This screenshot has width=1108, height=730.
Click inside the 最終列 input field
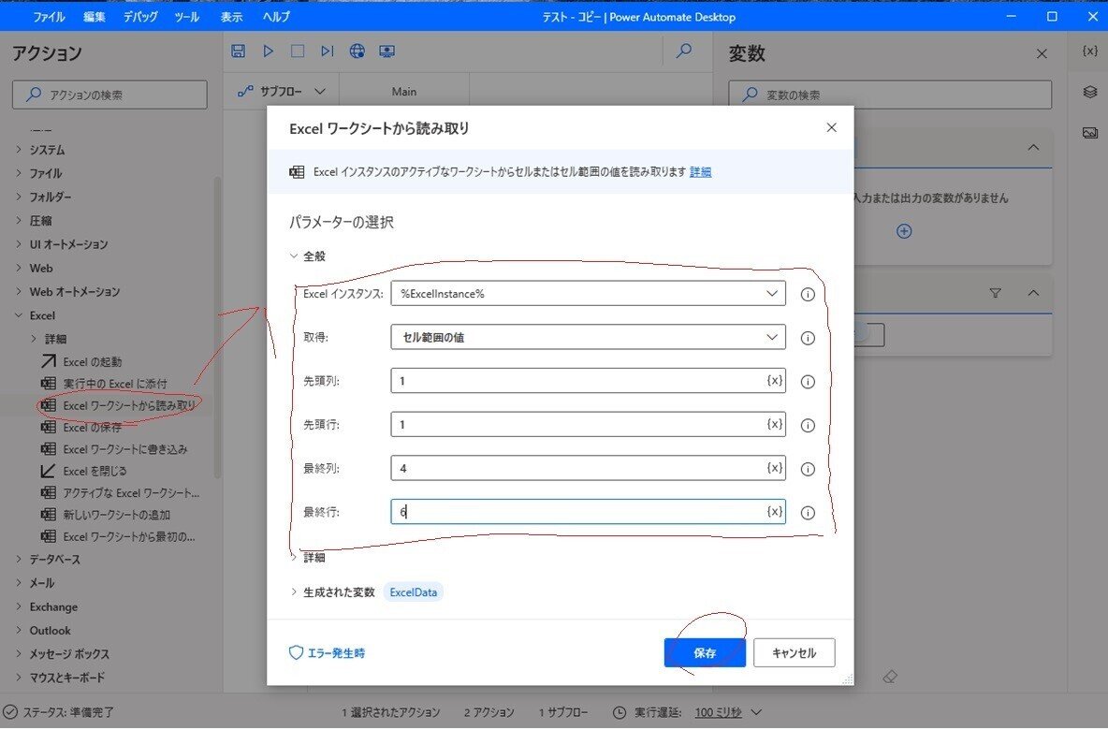tap(561, 468)
